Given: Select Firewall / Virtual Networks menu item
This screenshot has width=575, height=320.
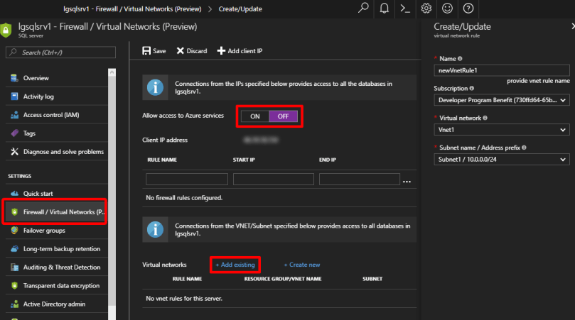Looking at the screenshot, I should [x=57, y=212].
